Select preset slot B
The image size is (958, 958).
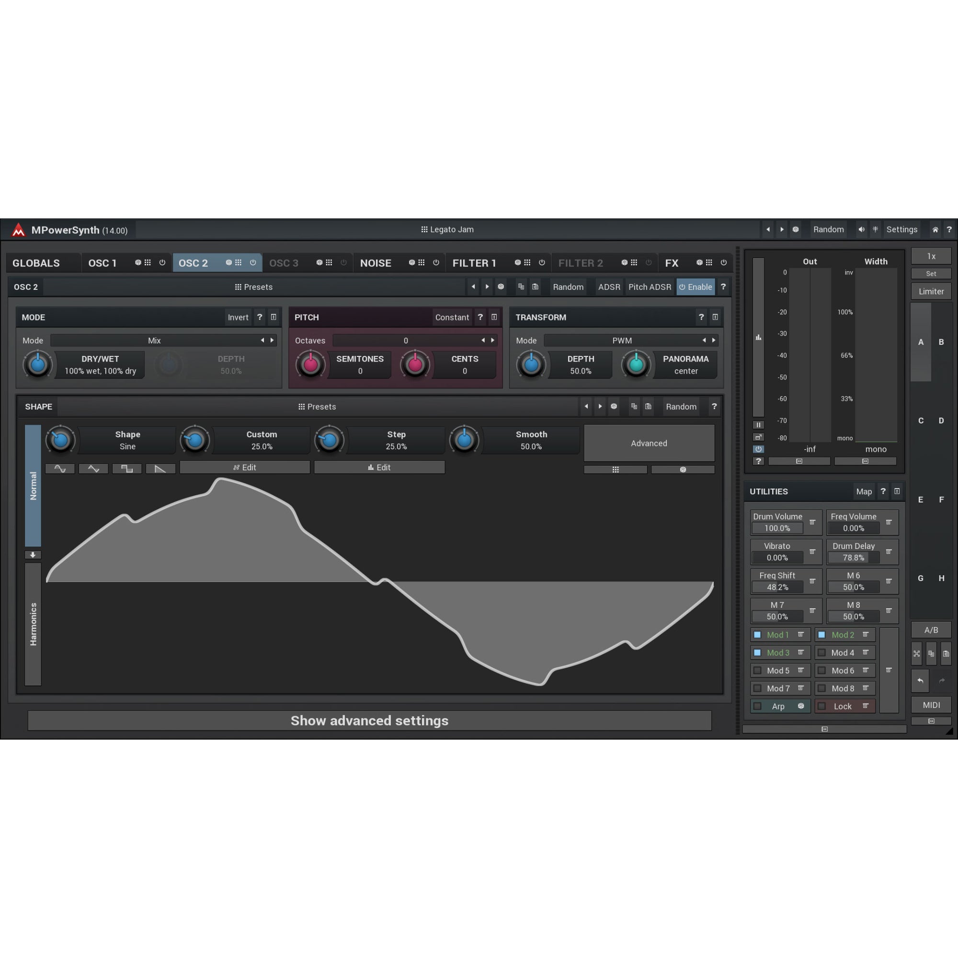pos(941,342)
